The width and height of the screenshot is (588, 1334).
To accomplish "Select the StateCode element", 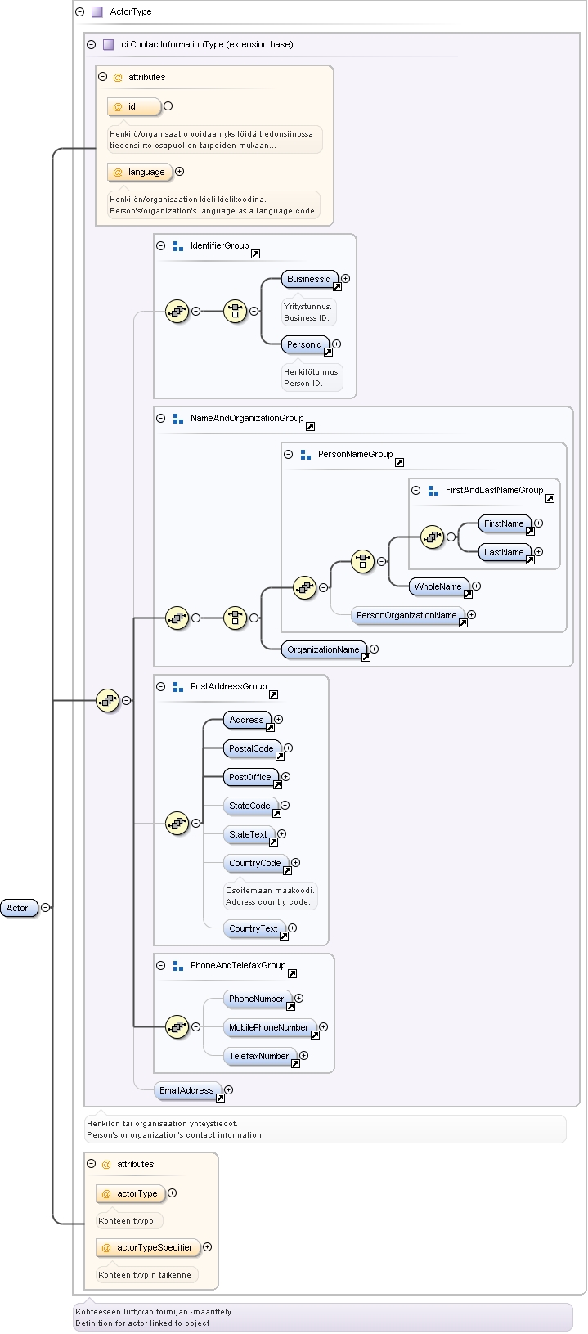I will coord(250,806).
